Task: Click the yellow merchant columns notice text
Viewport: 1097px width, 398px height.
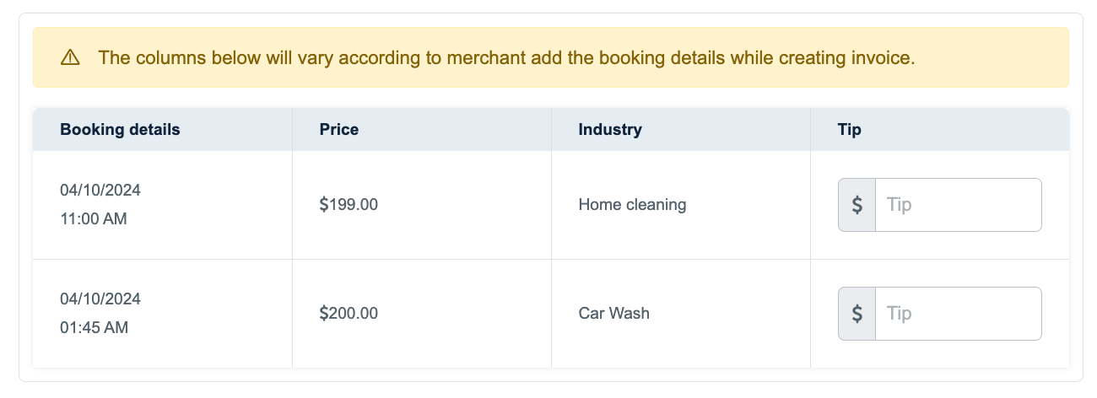Action: tap(506, 58)
